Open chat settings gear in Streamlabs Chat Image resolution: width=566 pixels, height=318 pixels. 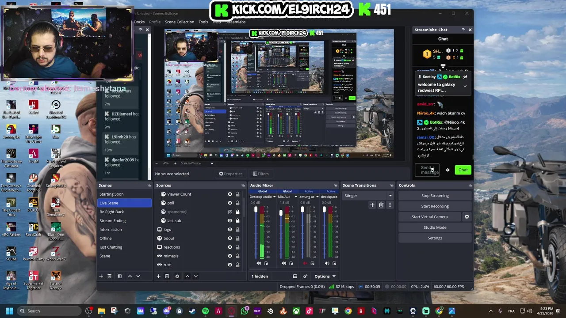click(447, 170)
